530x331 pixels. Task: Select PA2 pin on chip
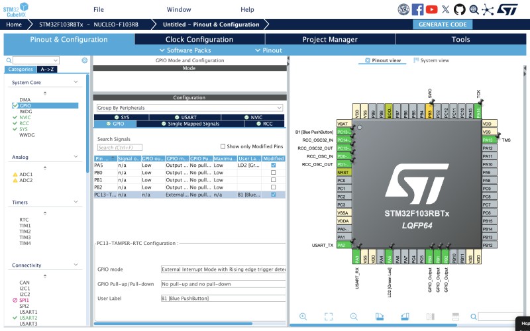344,245
